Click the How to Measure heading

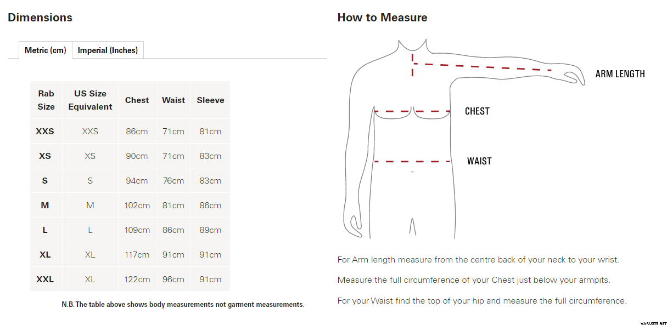tap(382, 18)
